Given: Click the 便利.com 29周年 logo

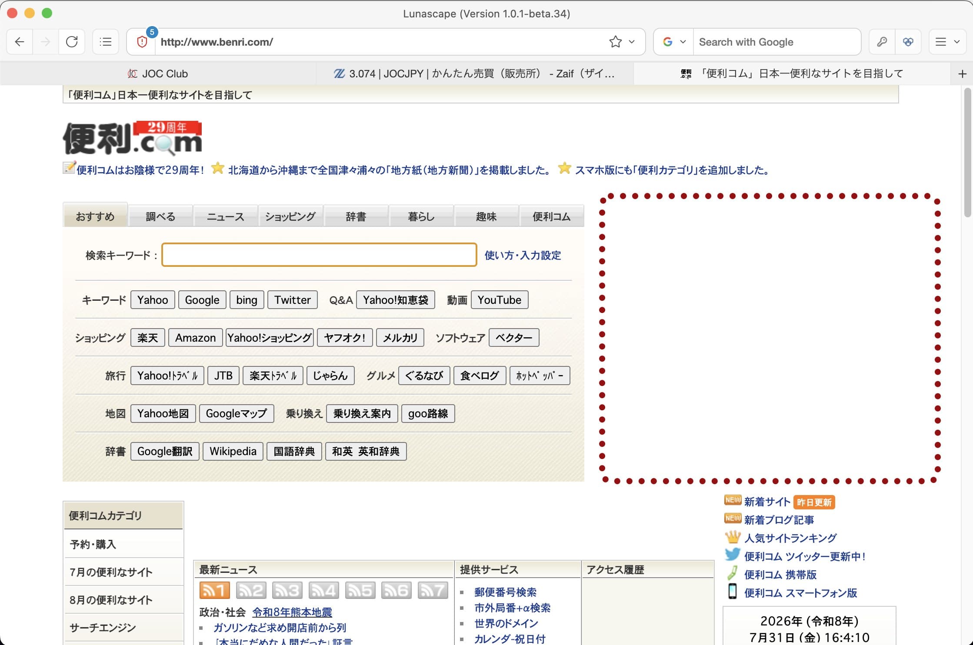Looking at the screenshot, I should point(133,138).
